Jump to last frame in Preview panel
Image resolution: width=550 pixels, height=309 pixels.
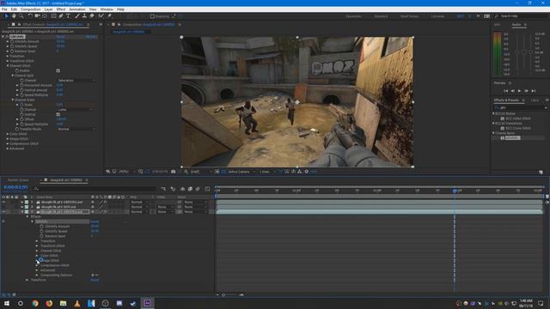click(x=534, y=91)
